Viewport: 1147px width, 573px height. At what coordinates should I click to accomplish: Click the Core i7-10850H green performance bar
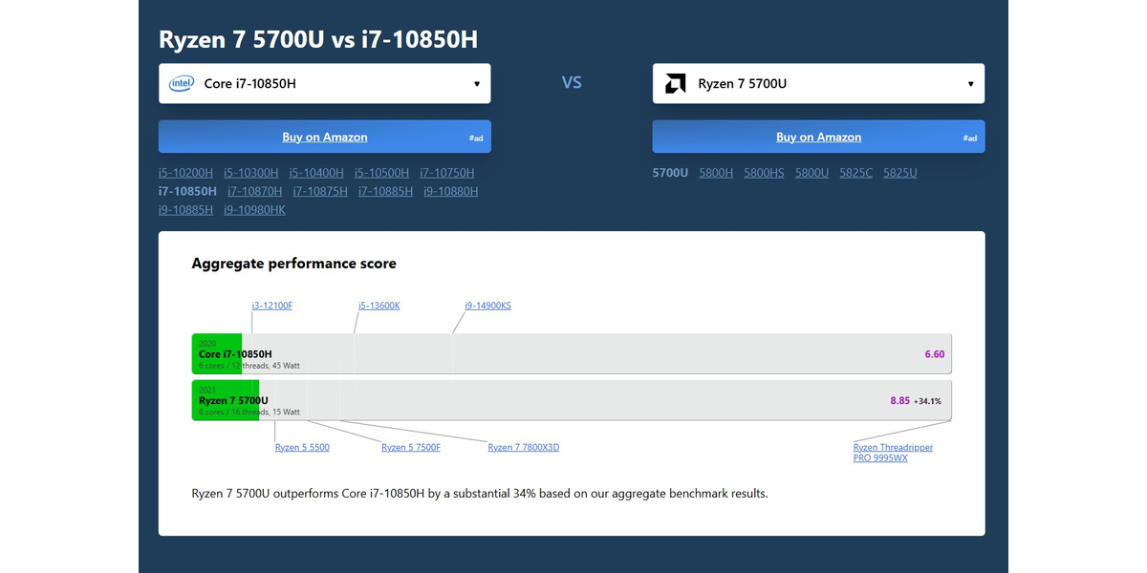217,353
